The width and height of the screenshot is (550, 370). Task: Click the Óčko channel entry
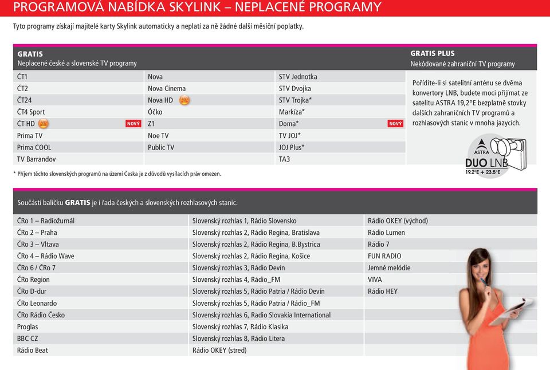(210, 112)
